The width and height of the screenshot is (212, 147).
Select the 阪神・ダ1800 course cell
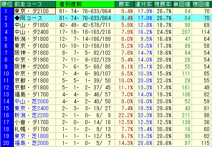point(35,53)
